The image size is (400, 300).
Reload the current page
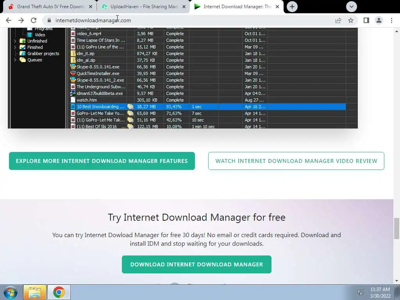(x=34, y=20)
